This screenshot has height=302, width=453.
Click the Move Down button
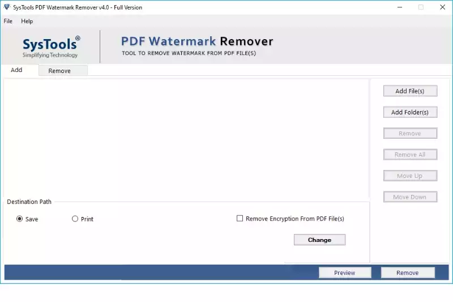click(410, 197)
